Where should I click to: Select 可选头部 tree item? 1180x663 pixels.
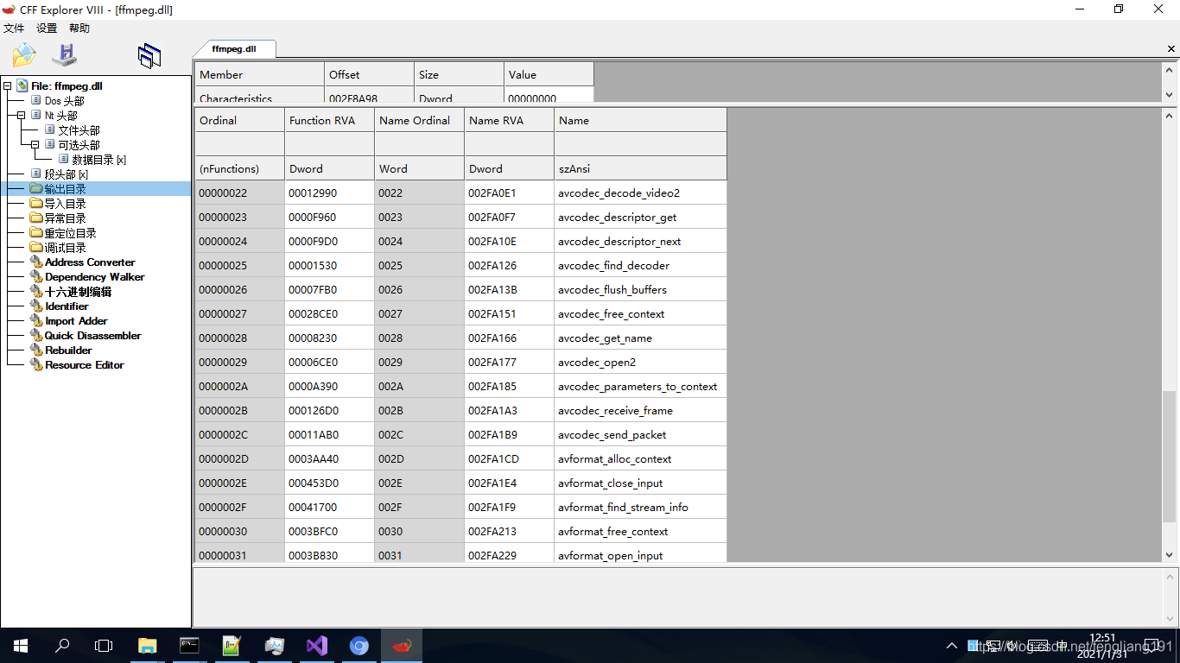pos(79,145)
